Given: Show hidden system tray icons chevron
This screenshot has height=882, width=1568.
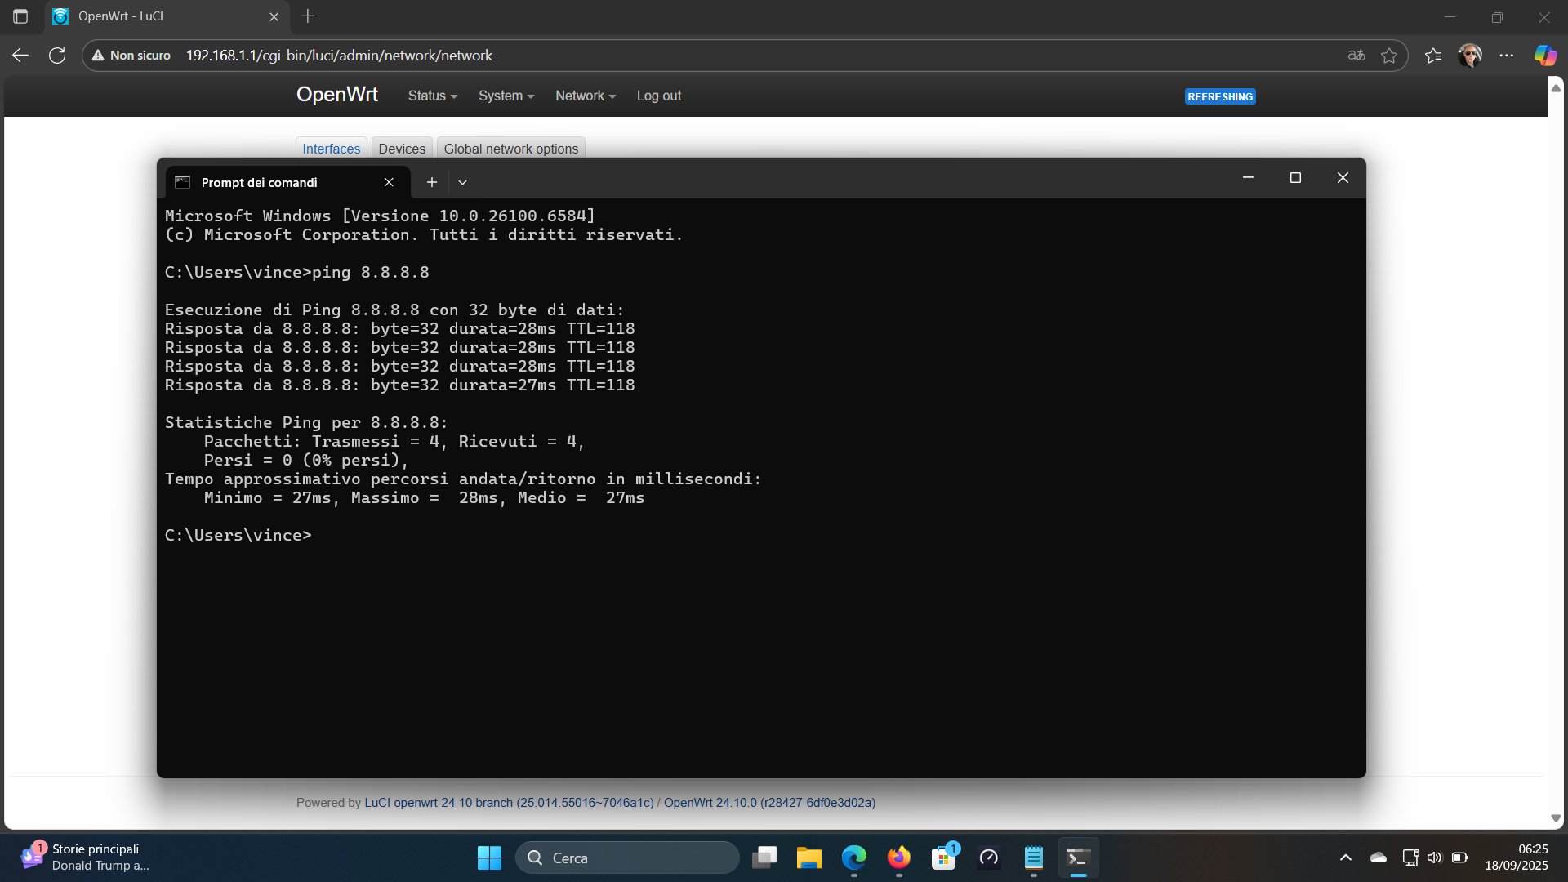Looking at the screenshot, I should click(1345, 857).
